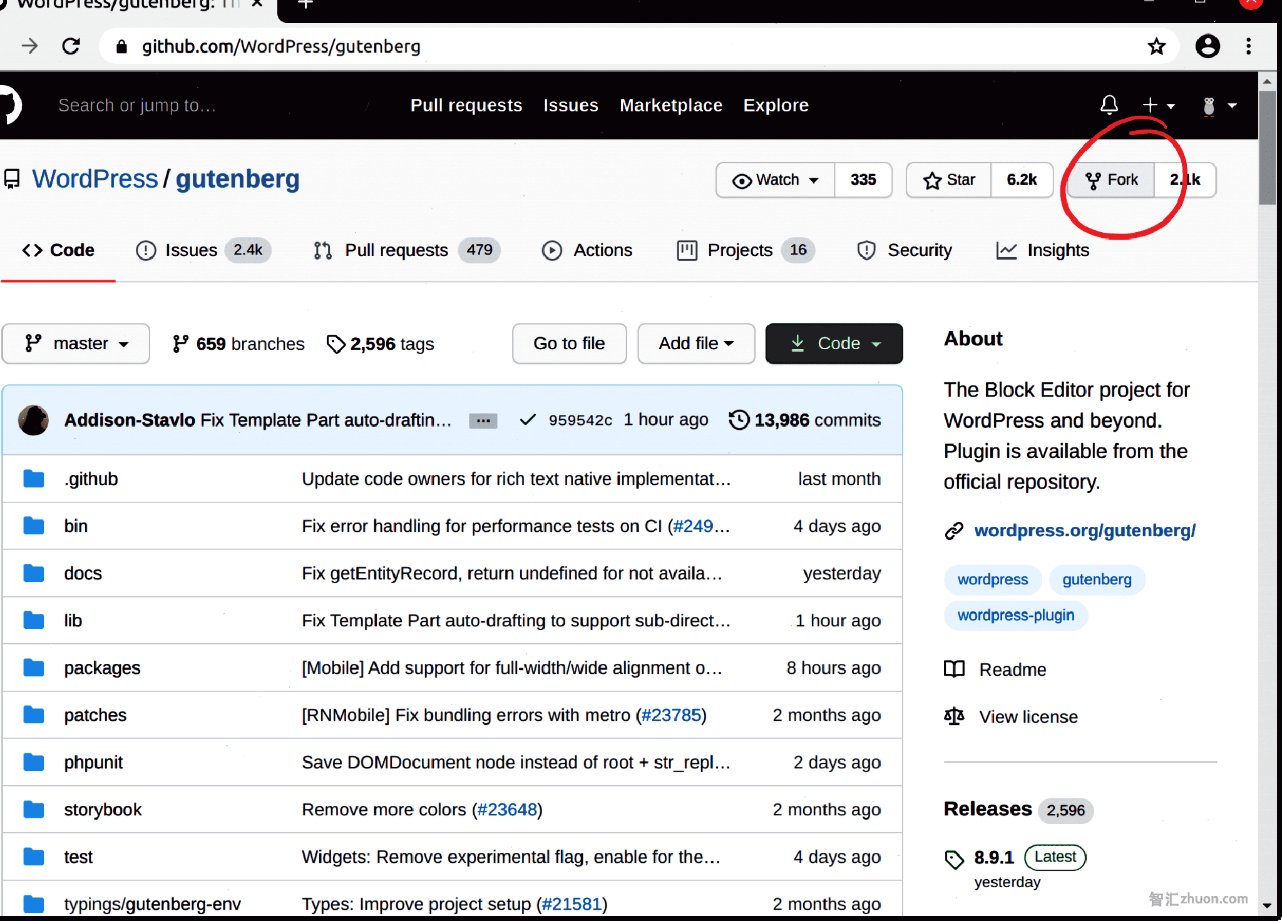Image resolution: width=1282 pixels, height=921 pixels.
Task: Open the Add file dropdown
Action: pyautogui.click(x=696, y=343)
